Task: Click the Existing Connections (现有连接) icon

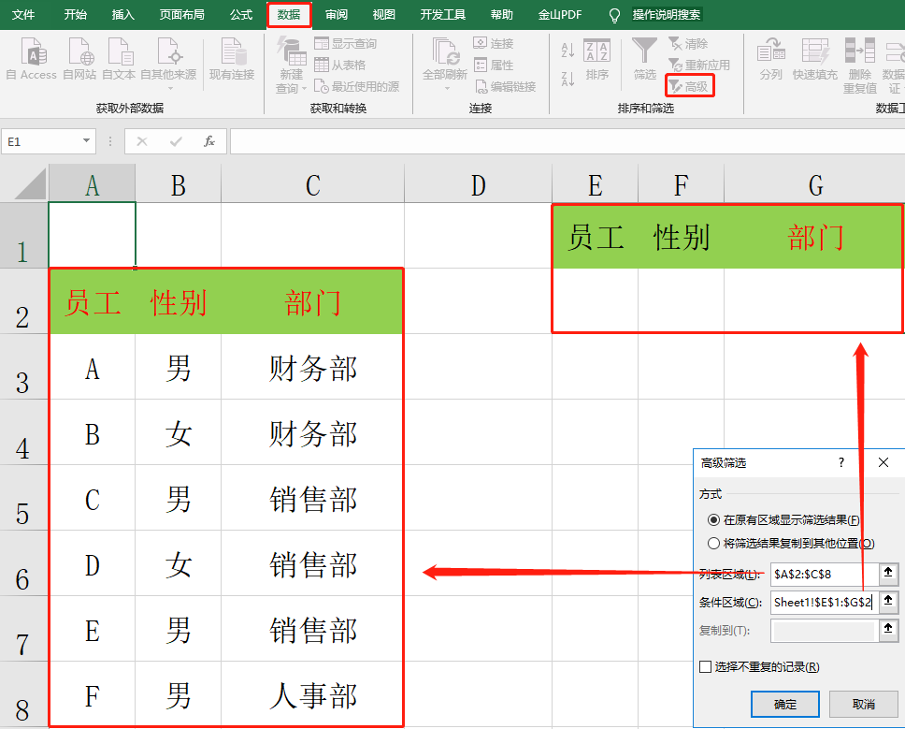Action: click(233, 51)
